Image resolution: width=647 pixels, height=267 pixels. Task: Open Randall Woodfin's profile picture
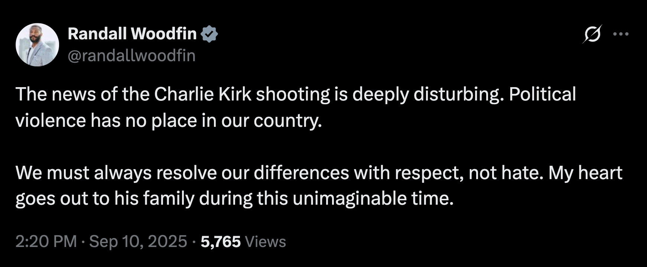(x=37, y=45)
